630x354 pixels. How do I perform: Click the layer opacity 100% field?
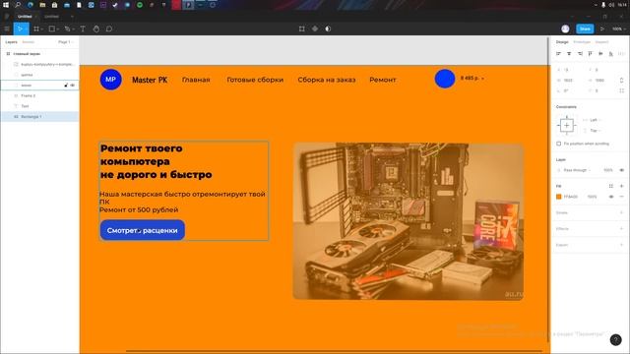(x=608, y=170)
